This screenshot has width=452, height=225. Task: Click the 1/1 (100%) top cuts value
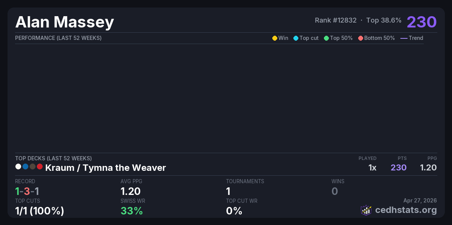[40, 211]
